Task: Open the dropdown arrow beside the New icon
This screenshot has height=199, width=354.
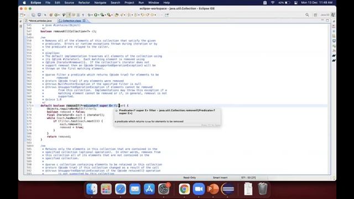Action: [x=24, y=15]
